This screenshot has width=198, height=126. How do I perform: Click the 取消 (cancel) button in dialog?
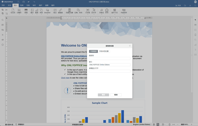[116, 95]
